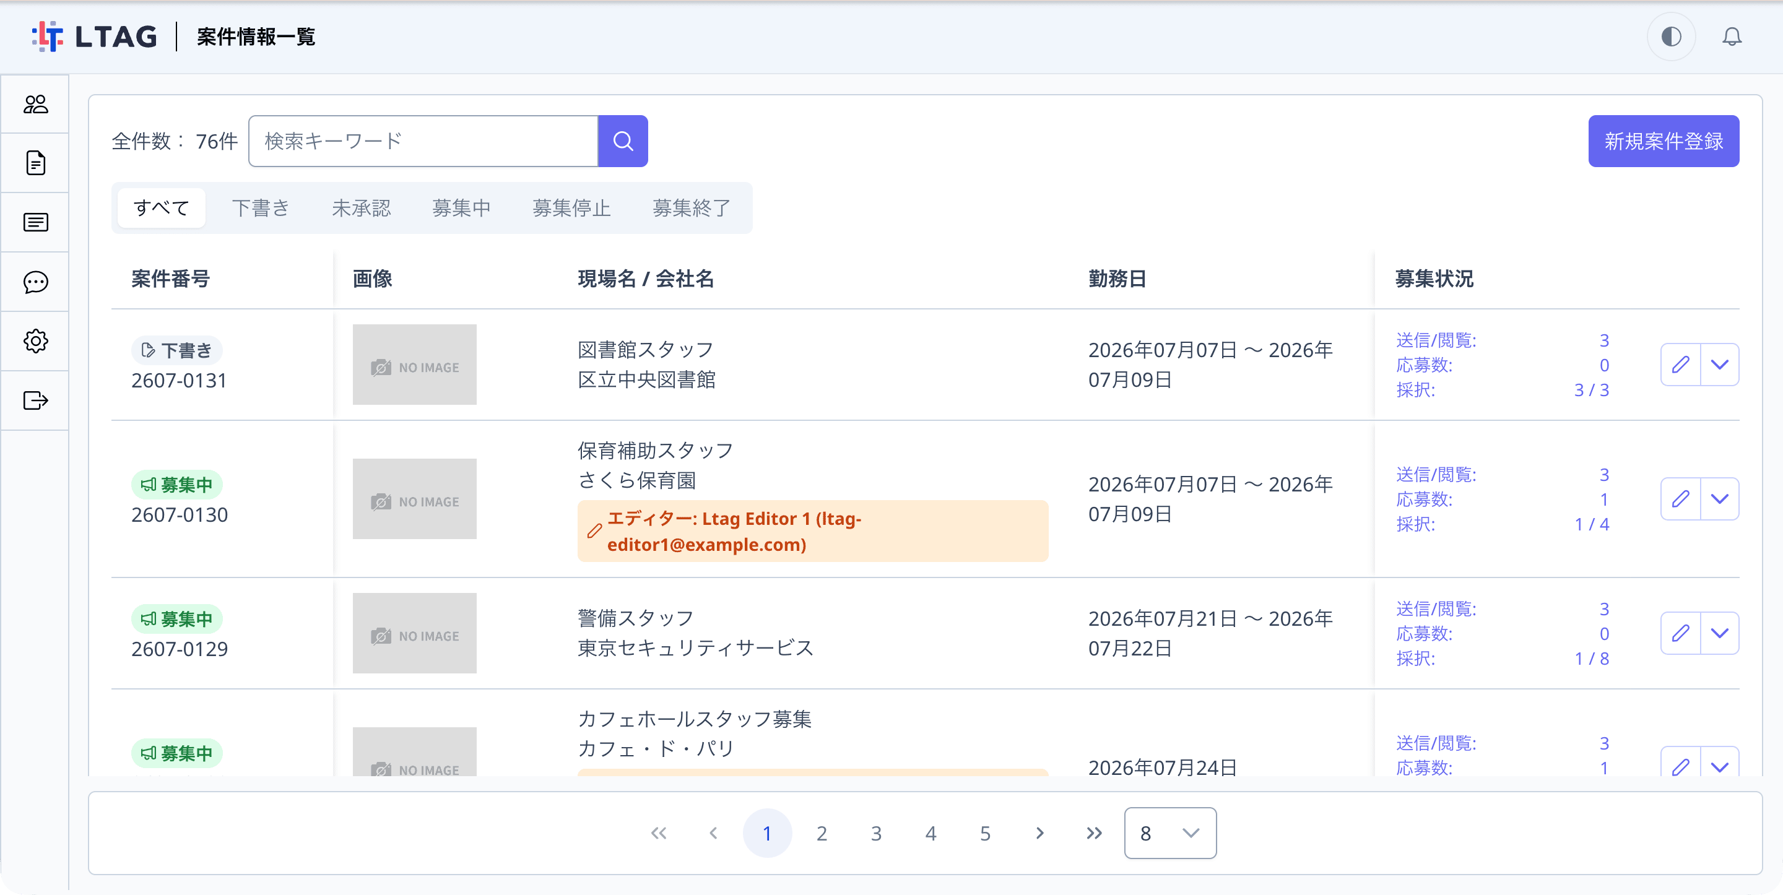Edit job 2607-0130 with pencil icon

1680,498
